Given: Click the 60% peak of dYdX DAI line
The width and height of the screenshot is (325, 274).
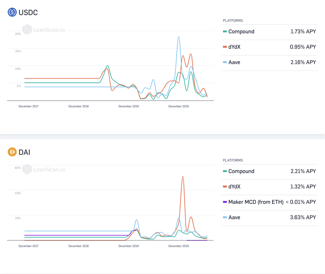Looking at the screenshot, I should pyautogui.click(x=183, y=177).
